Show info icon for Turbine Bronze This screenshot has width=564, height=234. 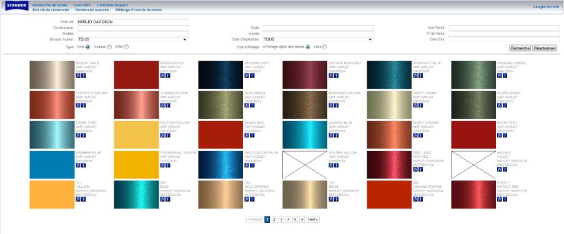(x=167, y=105)
